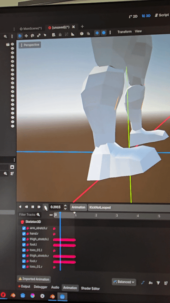Screen dimensions: 170x303
Task: Select the Animation bottom panel tab
Action: 70,288
